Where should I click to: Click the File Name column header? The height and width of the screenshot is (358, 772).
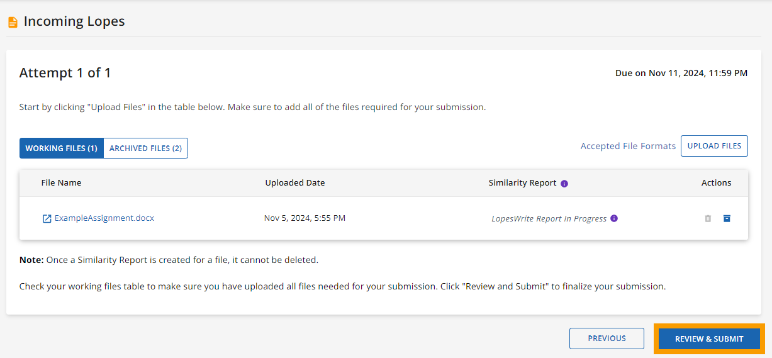61,183
